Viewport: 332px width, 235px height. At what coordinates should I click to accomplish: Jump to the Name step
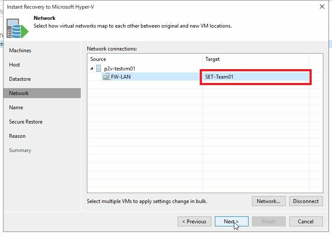[x=16, y=108]
